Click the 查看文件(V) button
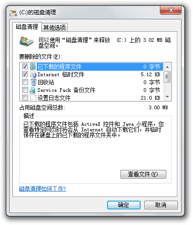The width and height of the screenshot is (193, 225). (143, 174)
